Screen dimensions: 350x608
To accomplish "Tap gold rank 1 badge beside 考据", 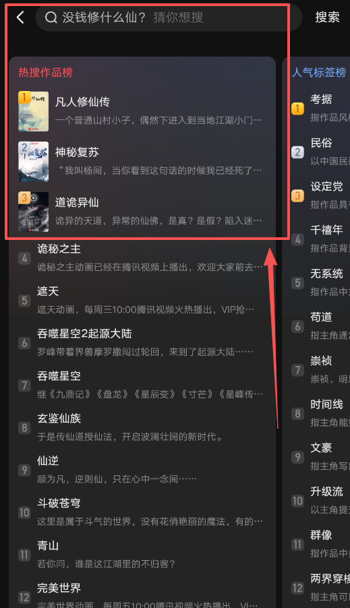I will click(x=297, y=109).
